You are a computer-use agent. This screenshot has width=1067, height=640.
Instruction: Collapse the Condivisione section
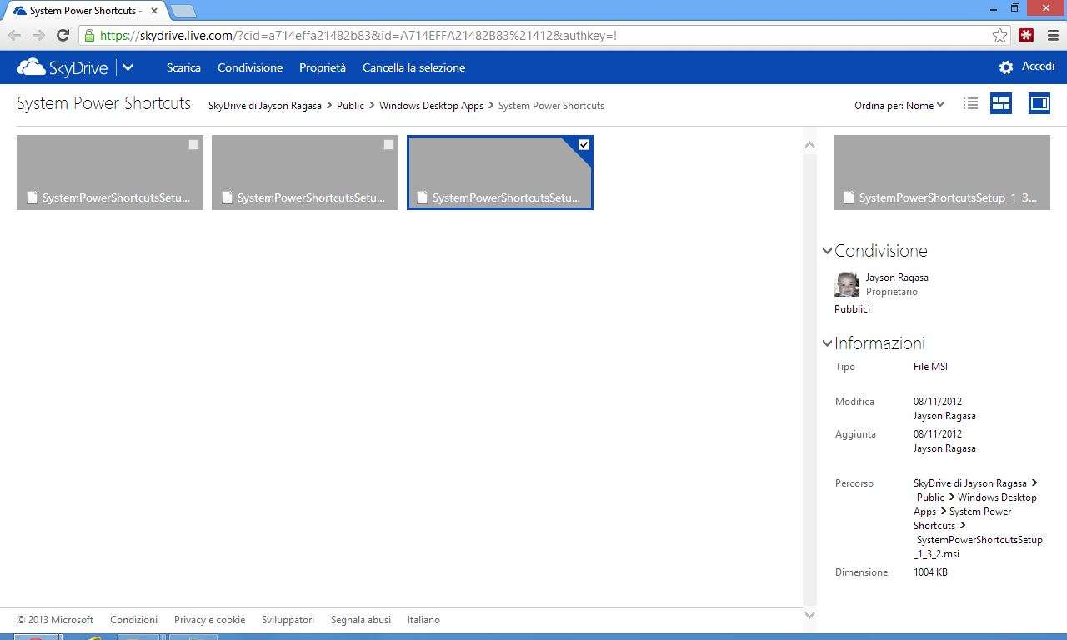(x=827, y=251)
